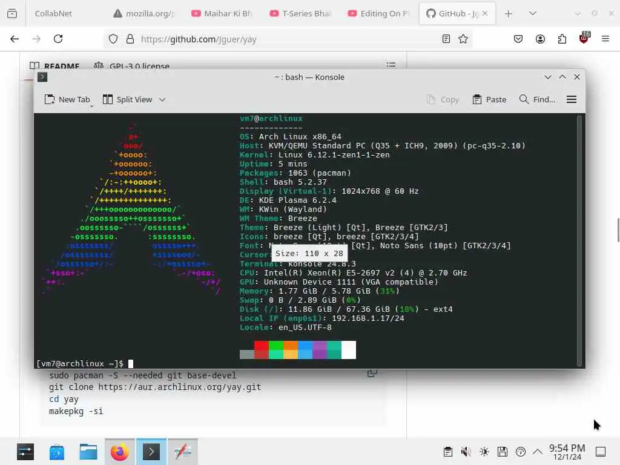Click the Firefox forward arrow
This screenshot has height=465, width=620.
pyautogui.click(x=36, y=39)
